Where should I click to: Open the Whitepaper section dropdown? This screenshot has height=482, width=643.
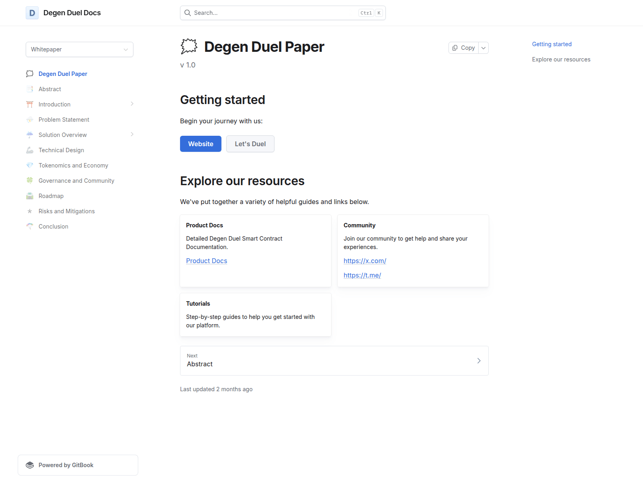[80, 49]
